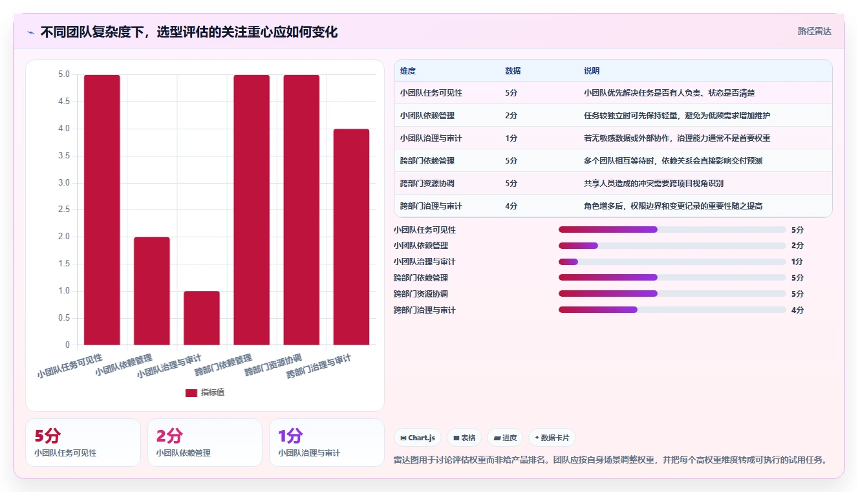Click the 小团队任务可见性 progress bar
Image resolution: width=858 pixels, height=492 pixels.
672,230
